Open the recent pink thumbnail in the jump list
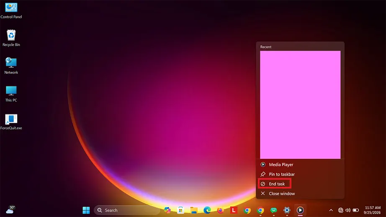Image resolution: width=386 pixels, height=217 pixels. (300, 105)
